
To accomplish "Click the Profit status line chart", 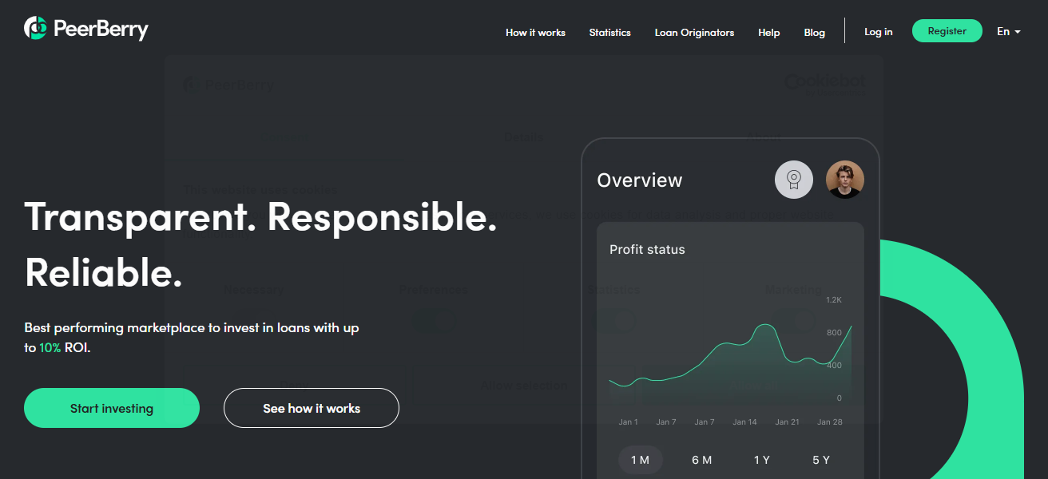I will pyautogui.click(x=729, y=355).
